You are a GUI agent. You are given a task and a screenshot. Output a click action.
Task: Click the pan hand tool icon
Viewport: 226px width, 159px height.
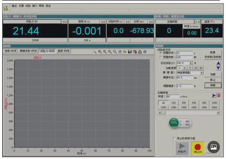[120, 52]
